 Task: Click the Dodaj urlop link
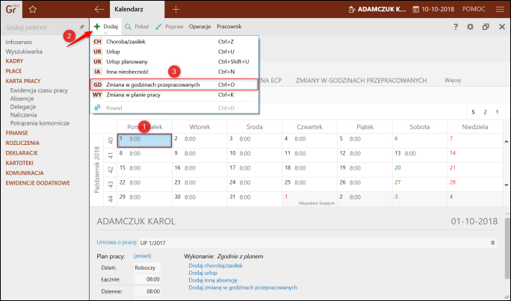[x=202, y=273]
